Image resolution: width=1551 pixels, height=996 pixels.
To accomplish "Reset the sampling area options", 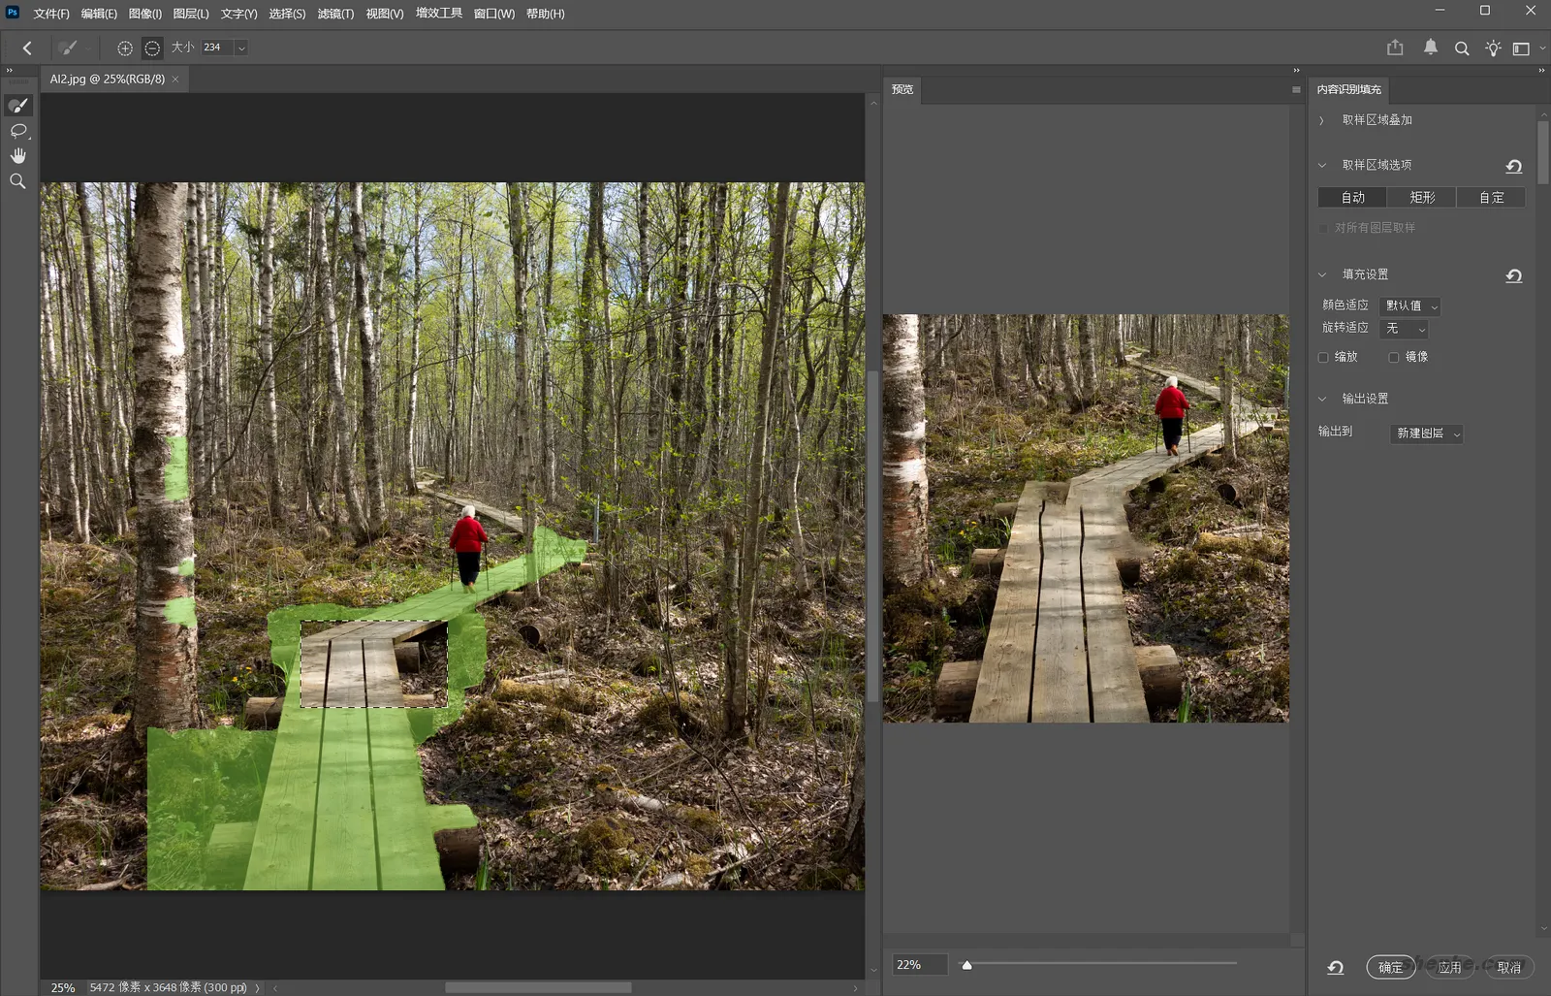I will pos(1513,166).
